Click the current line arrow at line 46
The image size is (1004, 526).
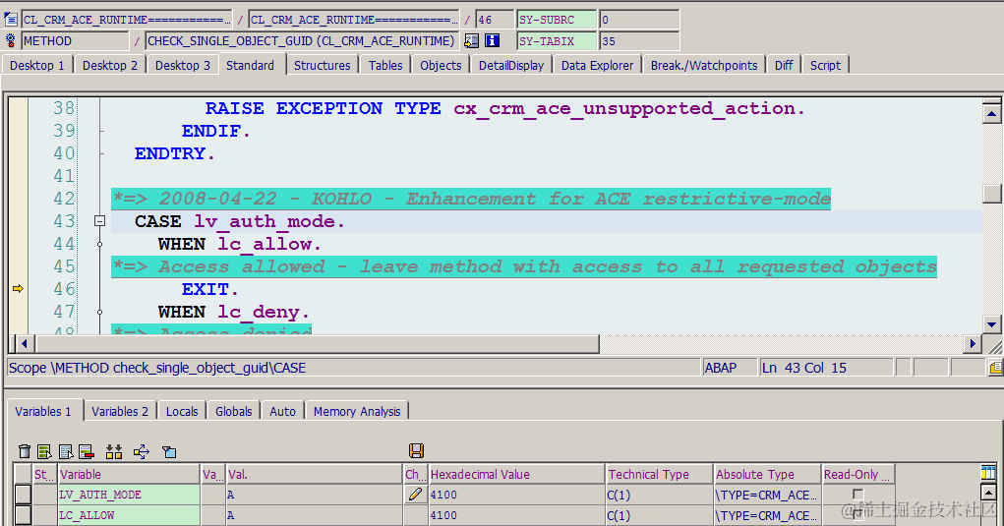(x=18, y=289)
